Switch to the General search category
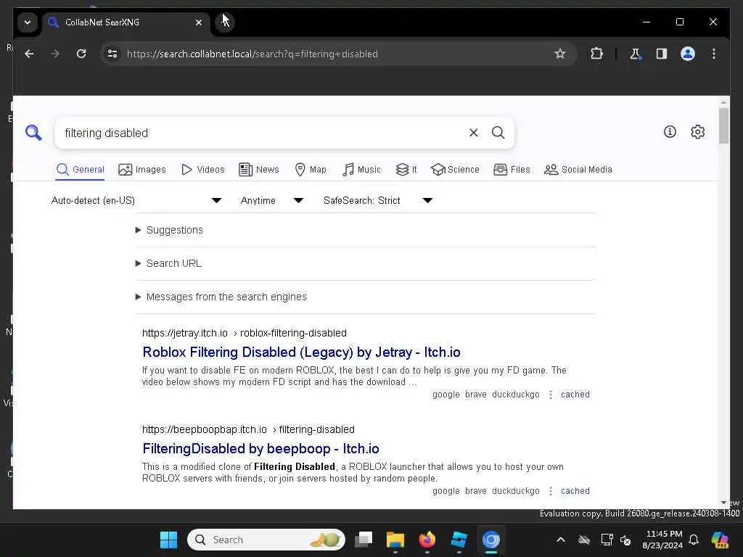The image size is (743, 557). pyautogui.click(x=80, y=170)
